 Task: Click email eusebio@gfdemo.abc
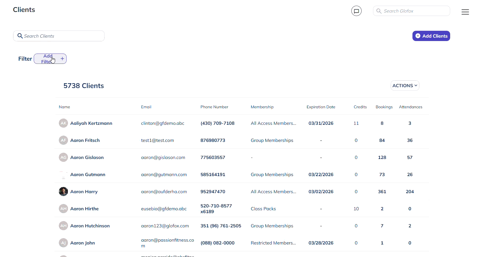164,209
